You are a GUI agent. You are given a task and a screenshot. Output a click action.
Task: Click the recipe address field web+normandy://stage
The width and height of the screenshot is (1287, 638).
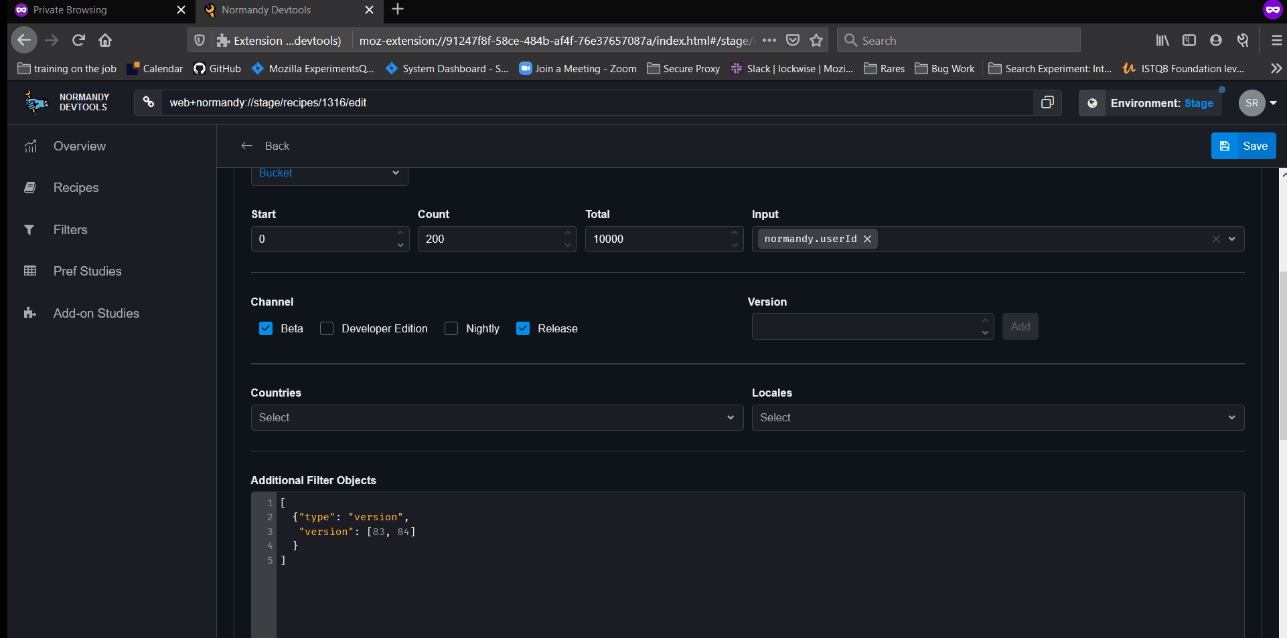click(596, 102)
